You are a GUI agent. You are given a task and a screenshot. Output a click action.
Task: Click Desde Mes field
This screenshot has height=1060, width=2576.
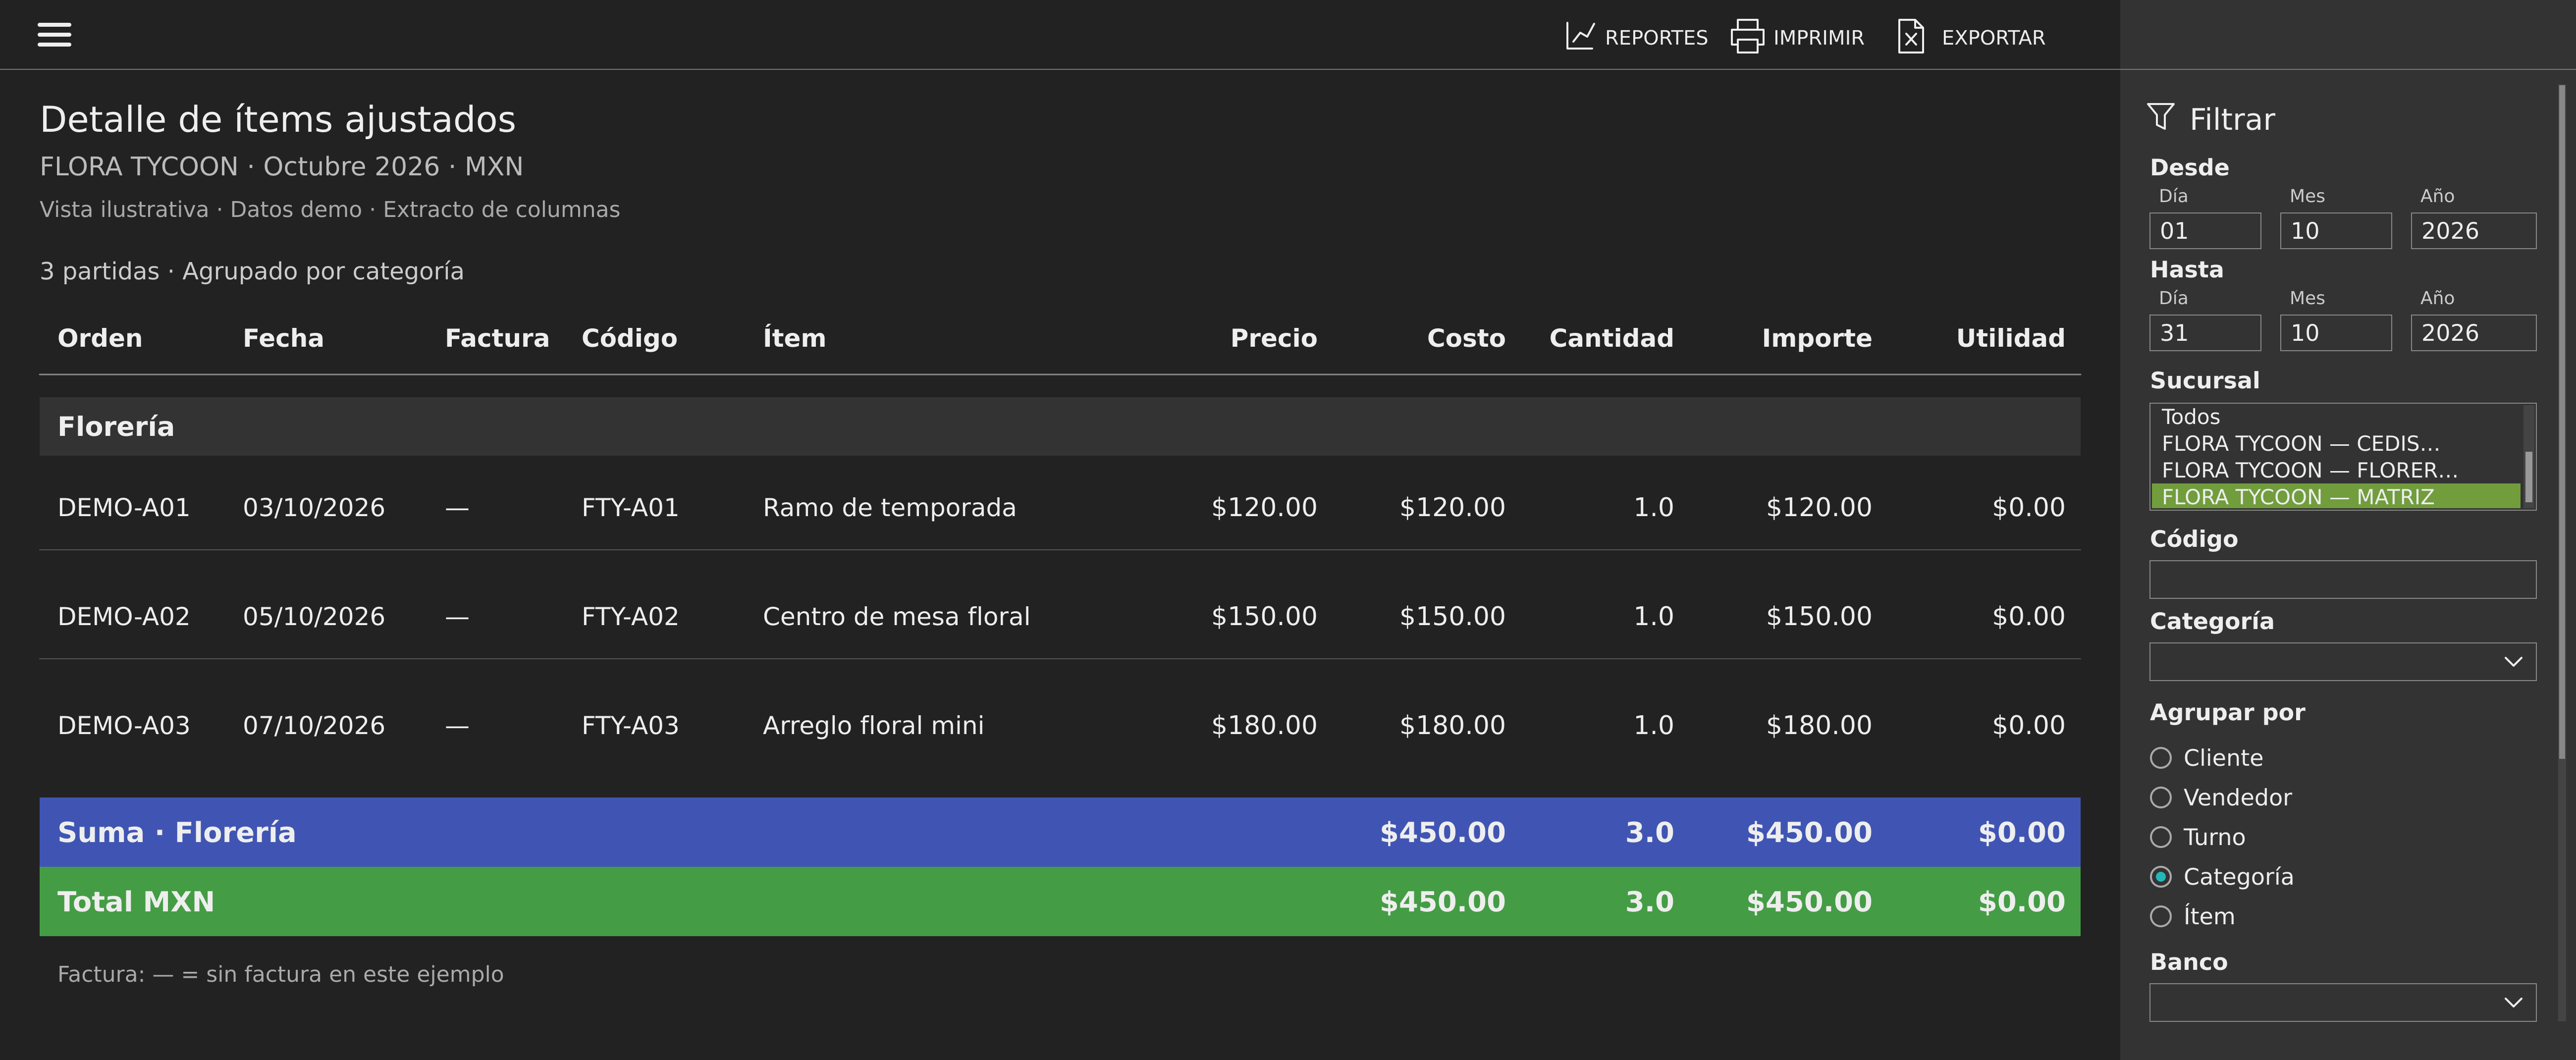pos(2335,231)
